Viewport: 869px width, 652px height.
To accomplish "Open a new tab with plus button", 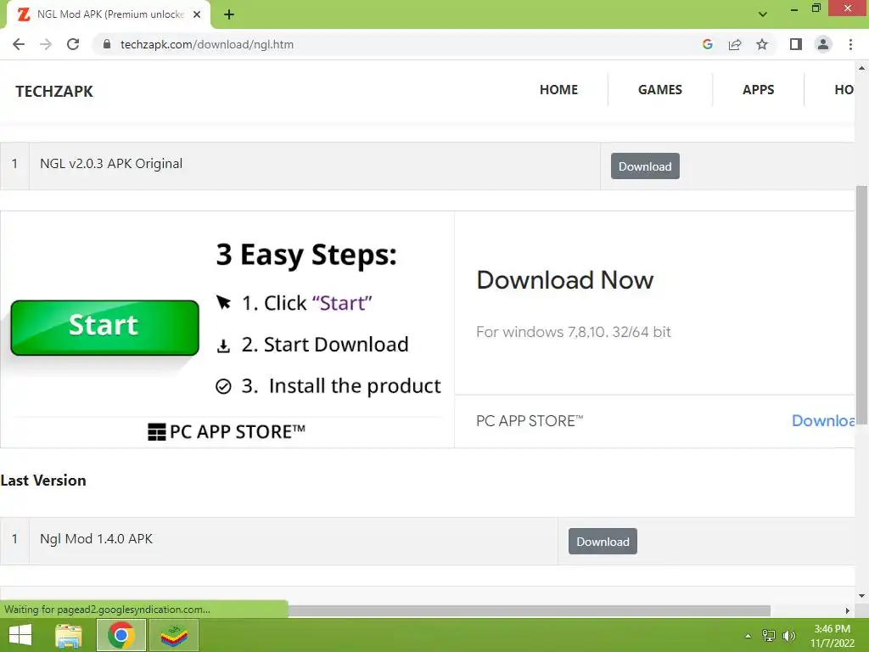I will pyautogui.click(x=229, y=14).
